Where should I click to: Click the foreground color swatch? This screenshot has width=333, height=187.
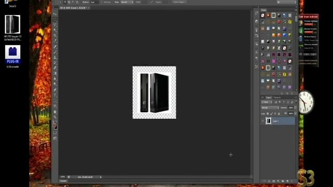point(54,126)
